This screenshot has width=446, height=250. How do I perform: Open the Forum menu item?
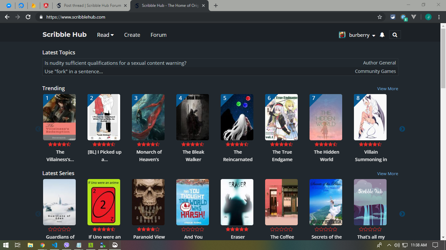point(158,35)
